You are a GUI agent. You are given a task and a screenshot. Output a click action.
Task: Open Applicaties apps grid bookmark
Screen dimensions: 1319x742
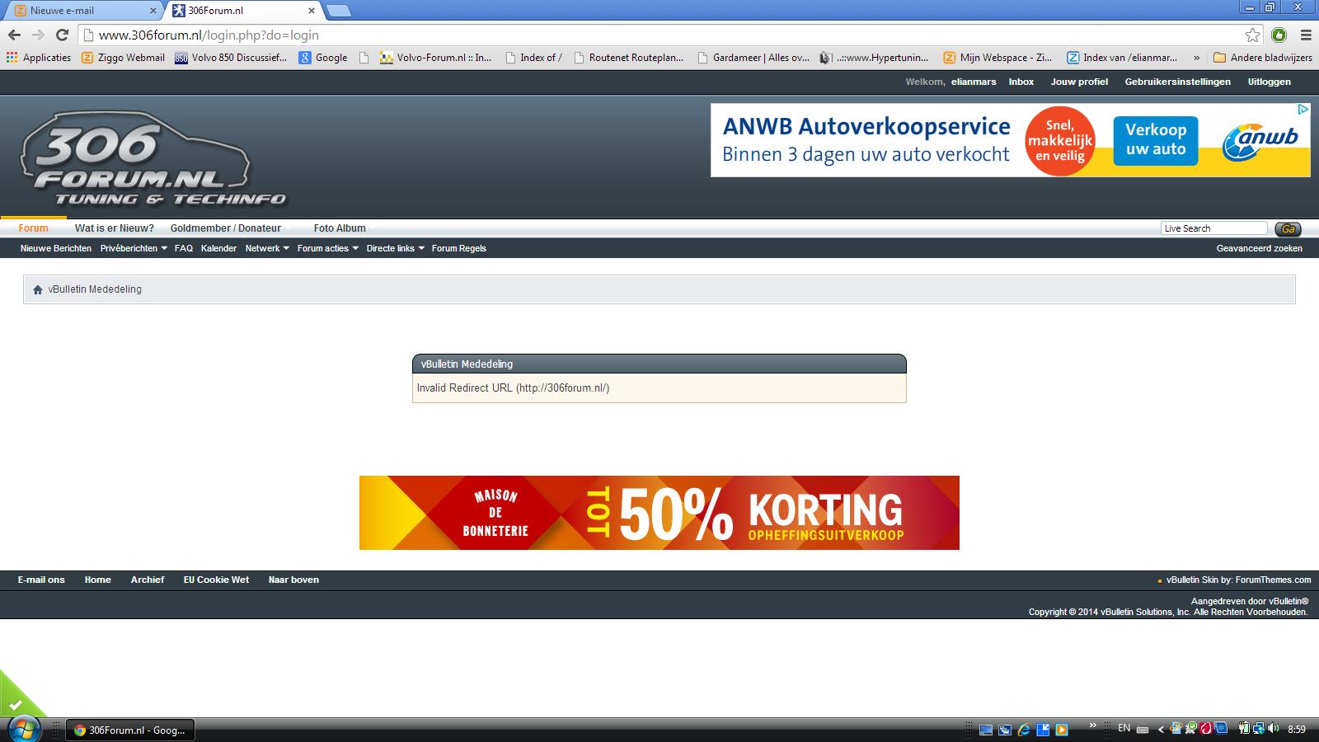[38, 58]
